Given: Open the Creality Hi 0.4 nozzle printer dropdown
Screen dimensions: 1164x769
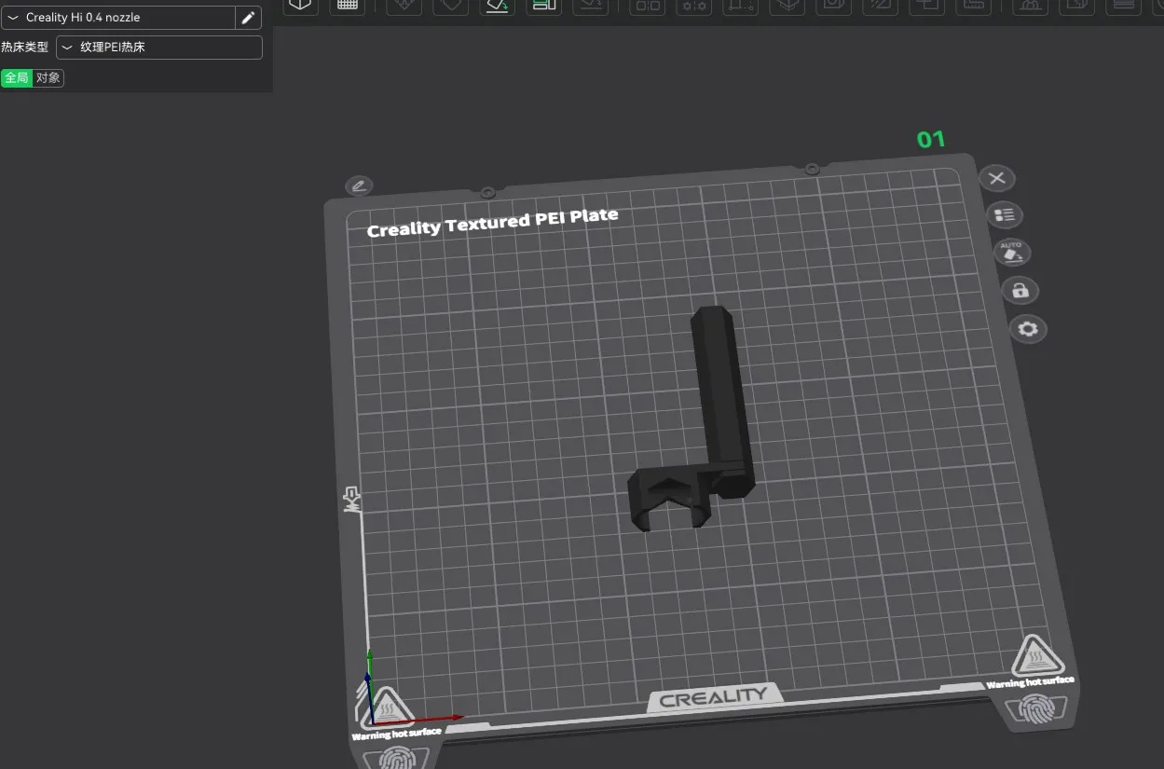Looking at the screenshot, I should [118, 18].
